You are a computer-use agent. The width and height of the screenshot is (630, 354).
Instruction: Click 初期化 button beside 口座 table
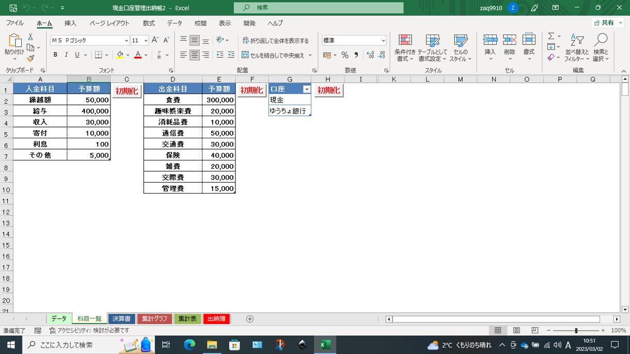pyautogui.click(x=328, y=90)
